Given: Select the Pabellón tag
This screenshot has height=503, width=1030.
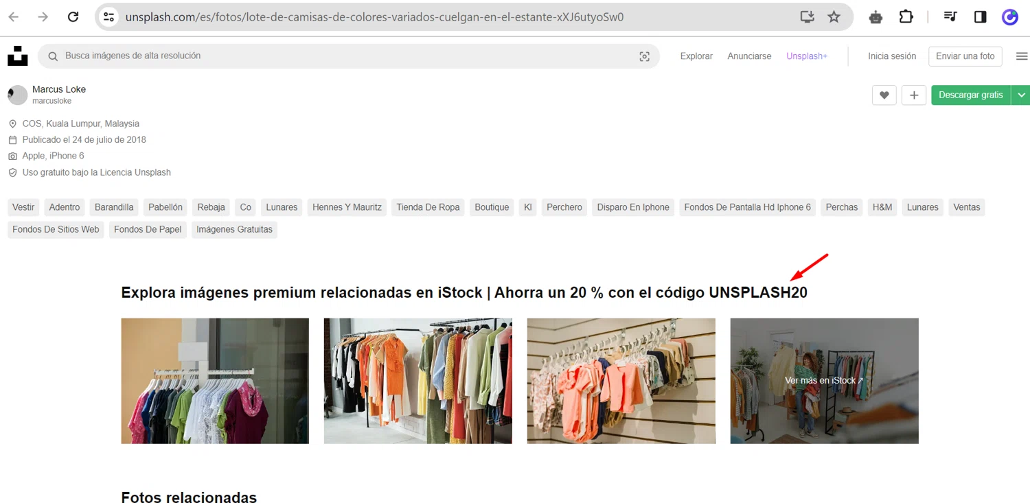Looking at the screenshot, I should tap(165, 207).
